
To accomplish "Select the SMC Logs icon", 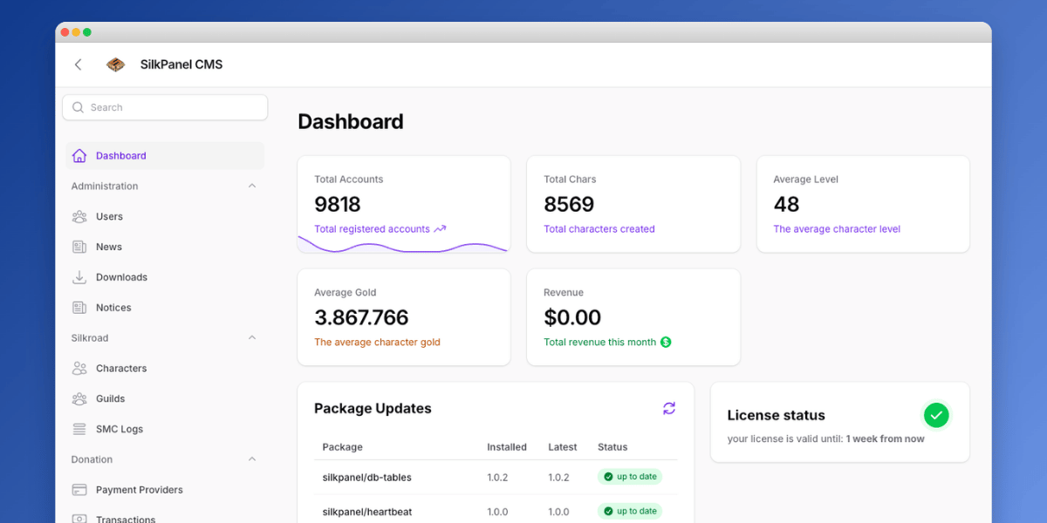I will (80, 428).
